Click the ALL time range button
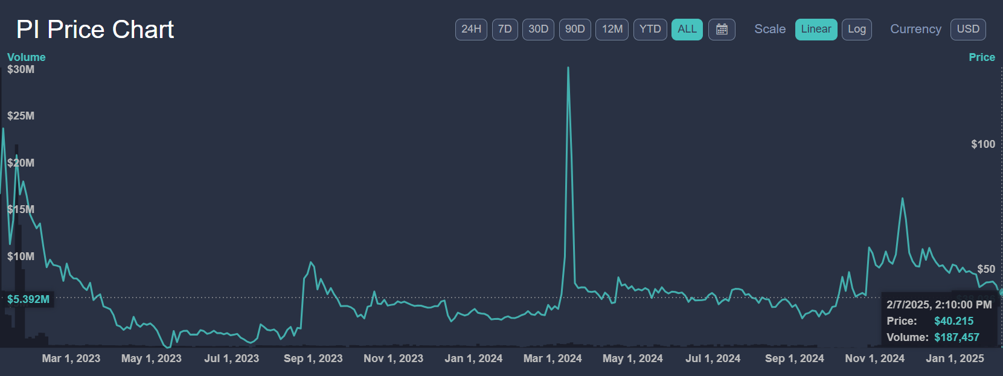1003x376 pixels. (x=687, y=30)
